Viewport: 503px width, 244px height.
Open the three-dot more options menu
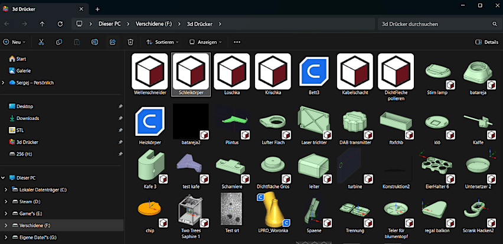coord(237,42)
